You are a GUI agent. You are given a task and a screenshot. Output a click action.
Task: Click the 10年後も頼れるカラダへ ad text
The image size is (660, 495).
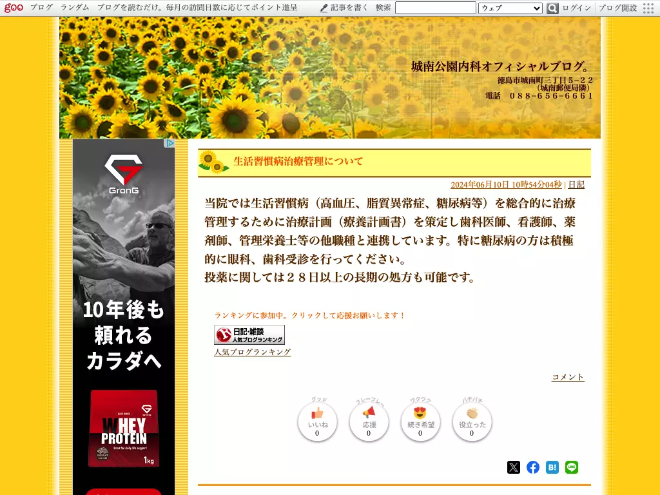[x=123, y=335]
